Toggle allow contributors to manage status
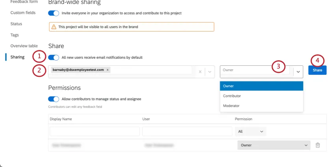 54,99
